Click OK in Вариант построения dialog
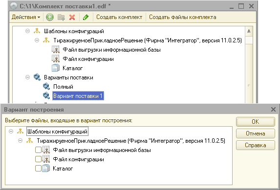 pos(256,122)
